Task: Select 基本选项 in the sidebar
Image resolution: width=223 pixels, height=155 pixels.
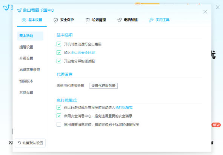Action: click(30, 36)
